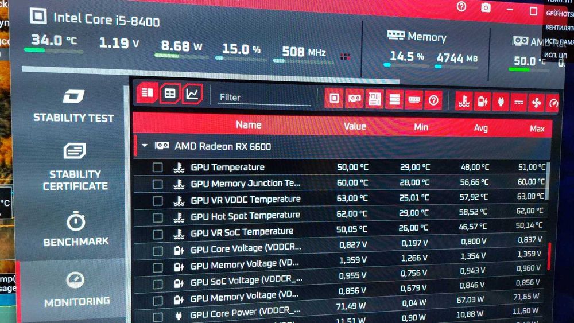Tick the GPU Memory Junction Temperature checkbox

pos(157,184)
